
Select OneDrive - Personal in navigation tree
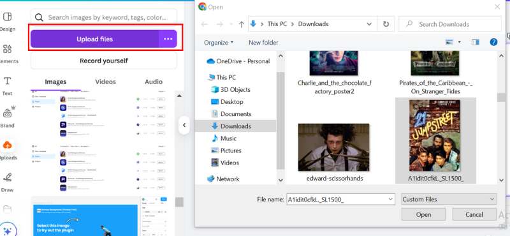238,61
